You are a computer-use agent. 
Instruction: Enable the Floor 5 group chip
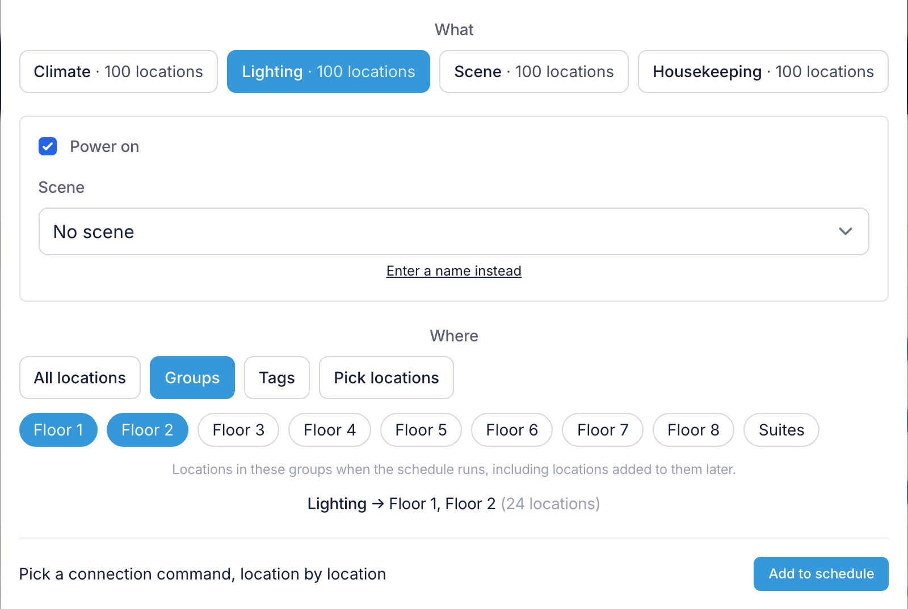point(421,430)
